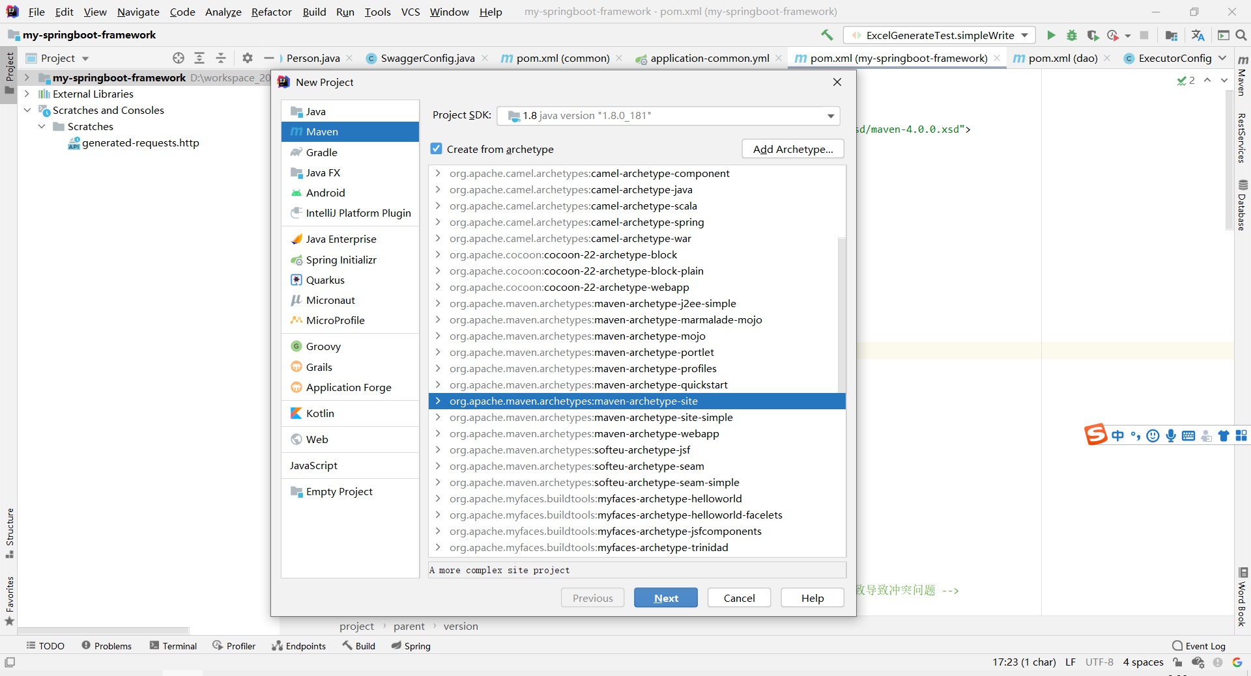Click the Run with Coverage icon
The width and height of the screenshot is (1251, 676).
pyautogui.click(x=1093, y=35)
